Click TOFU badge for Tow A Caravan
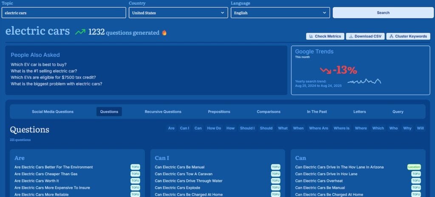Viewport: 435px width, 197px height. click(x=275, y=174)
